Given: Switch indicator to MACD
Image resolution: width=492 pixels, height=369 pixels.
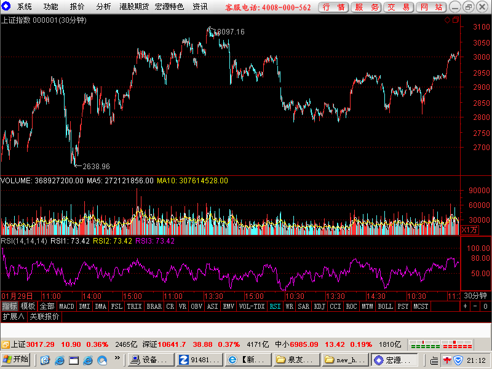Looking at the screenshot, I should pyautogui.click(x=66, y=306).
